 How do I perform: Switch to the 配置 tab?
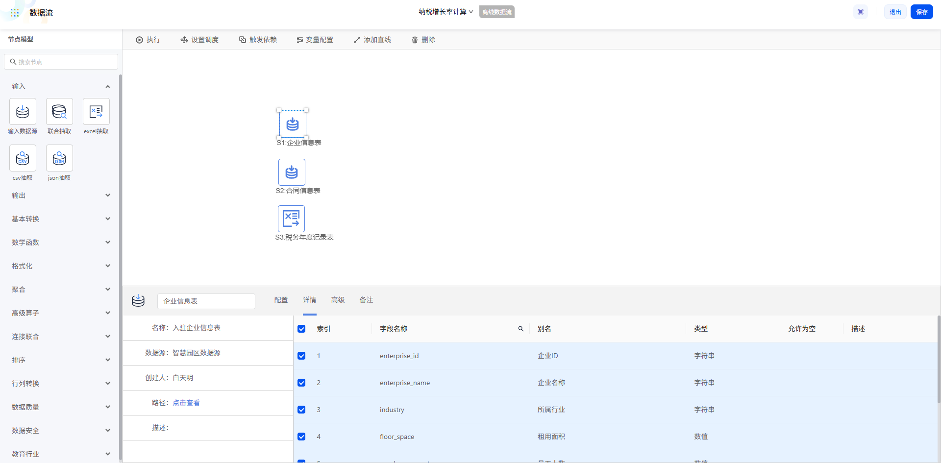pyautogui.click(x=281, y=300)
